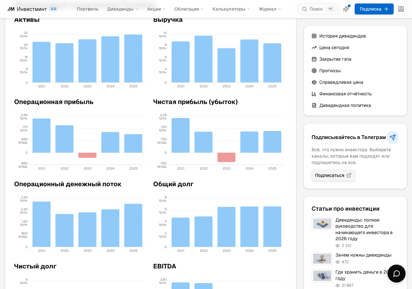The image size is (412, 289).
Task: Click the Инвестминт logo icon
Action: pyautogui.click(x=11, y=9)
